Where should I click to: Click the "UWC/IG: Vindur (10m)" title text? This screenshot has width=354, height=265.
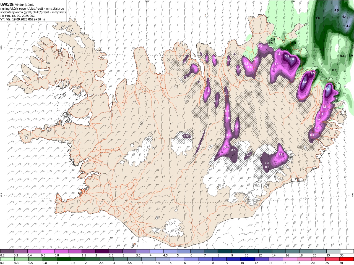[x=17, y=5]
